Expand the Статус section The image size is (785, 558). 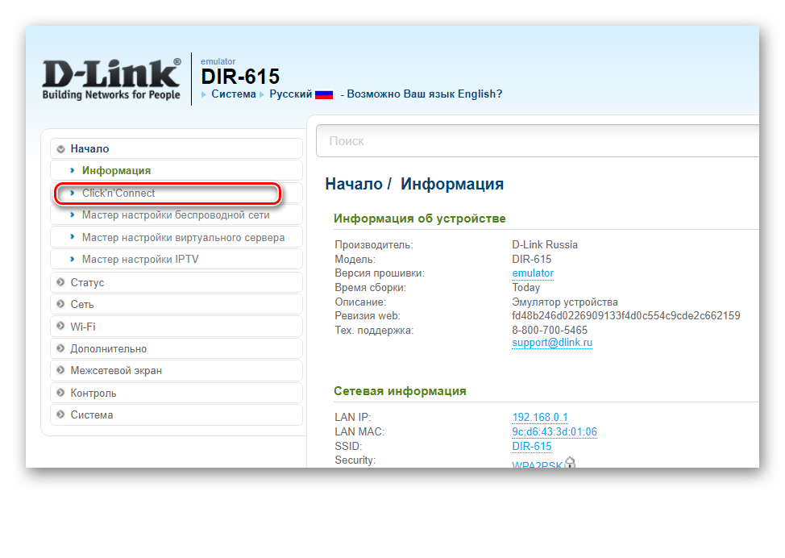coord(177,282)
